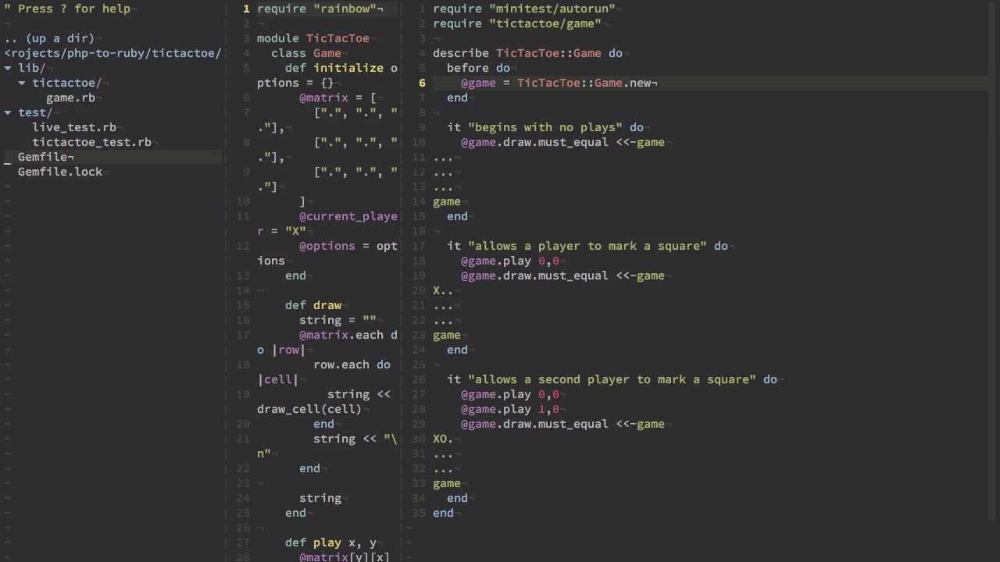Click 'before do' line
The height and width of the screenshot is (562, 1000).
point(478,68)
